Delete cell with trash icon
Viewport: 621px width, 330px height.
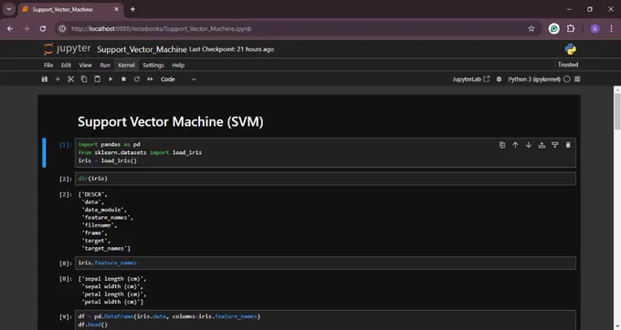tap(568, 145)
